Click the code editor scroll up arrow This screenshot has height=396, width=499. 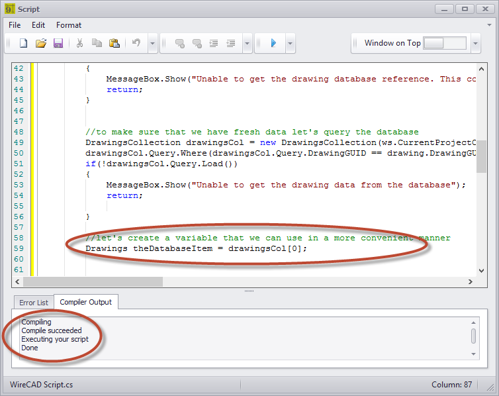482,69
